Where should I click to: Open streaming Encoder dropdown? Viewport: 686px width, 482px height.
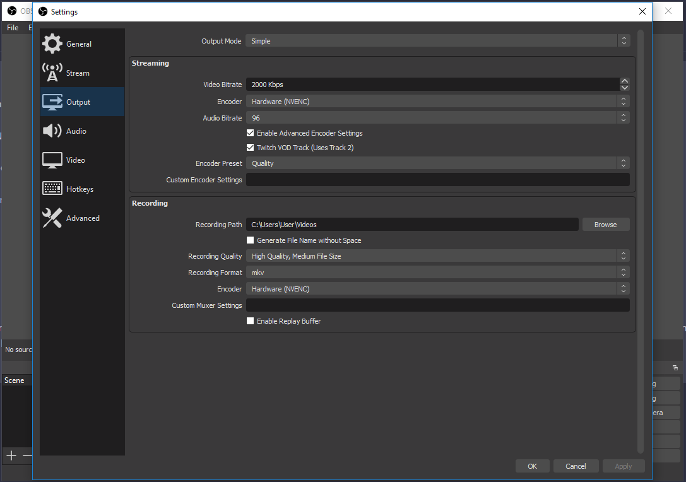click(x=437, y=102)
